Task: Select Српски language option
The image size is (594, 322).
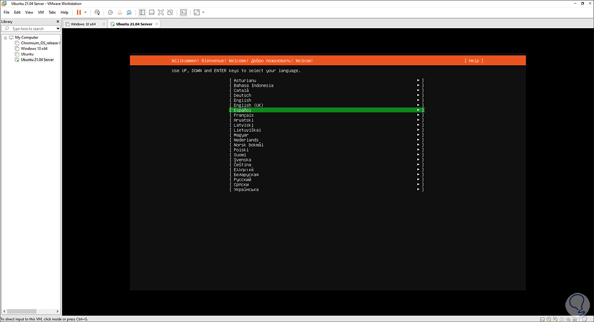Action: tap(327, 184)
